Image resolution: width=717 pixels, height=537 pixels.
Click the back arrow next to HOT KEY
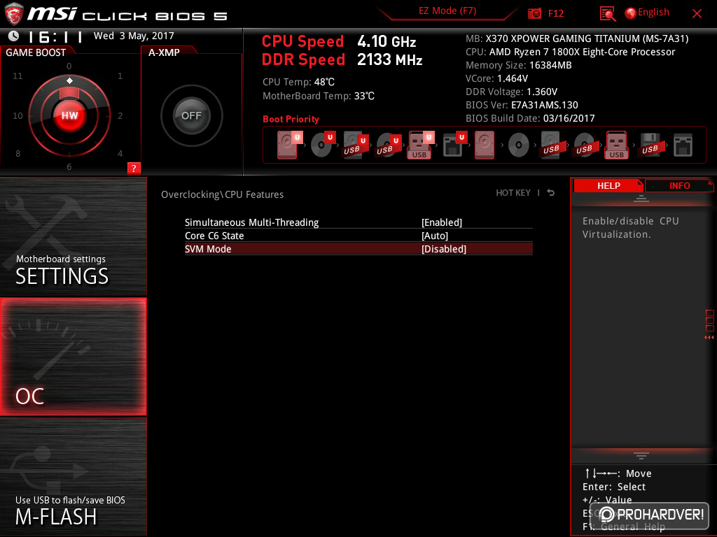551,193
